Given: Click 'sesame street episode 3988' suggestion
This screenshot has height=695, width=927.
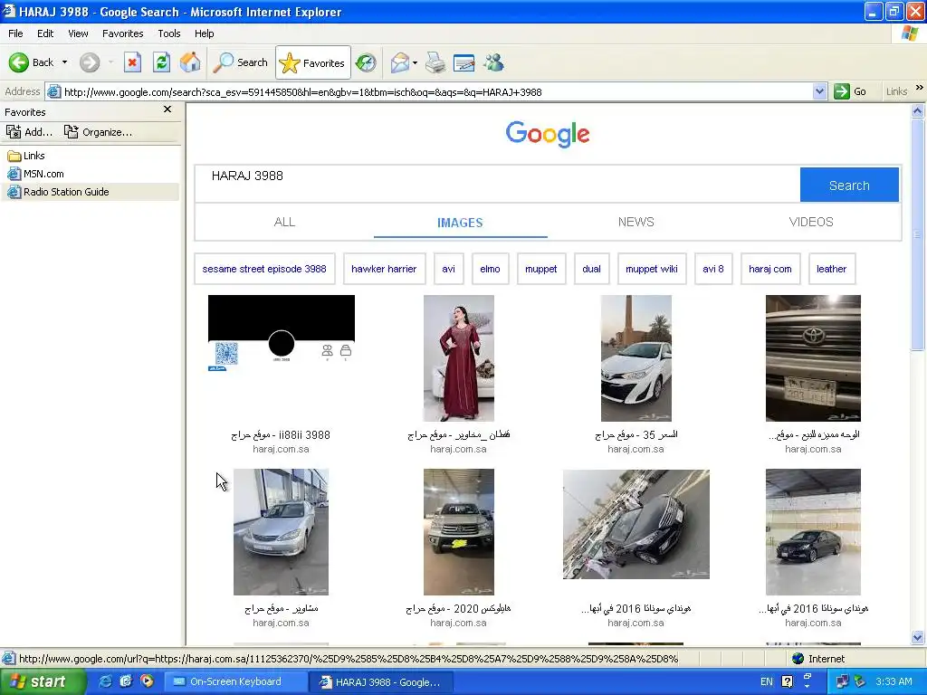Looking at the screenshot, I should [x=264, y=269].
